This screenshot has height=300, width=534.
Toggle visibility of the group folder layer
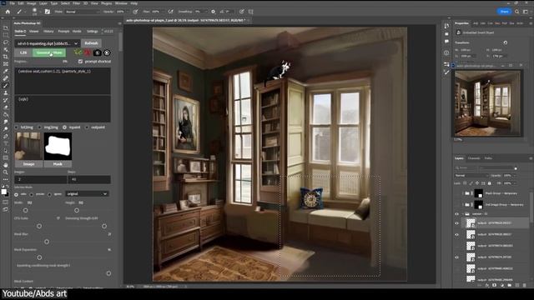456,214
